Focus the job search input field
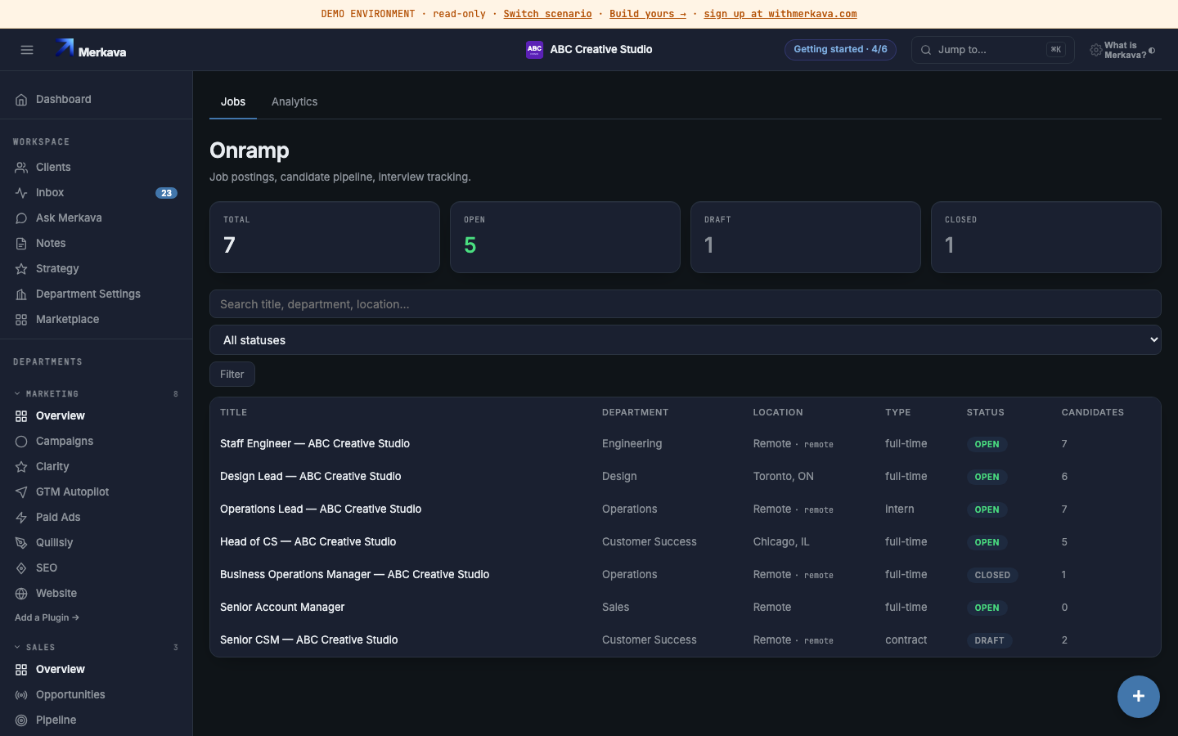1178x736 pixels. point(686,304)
